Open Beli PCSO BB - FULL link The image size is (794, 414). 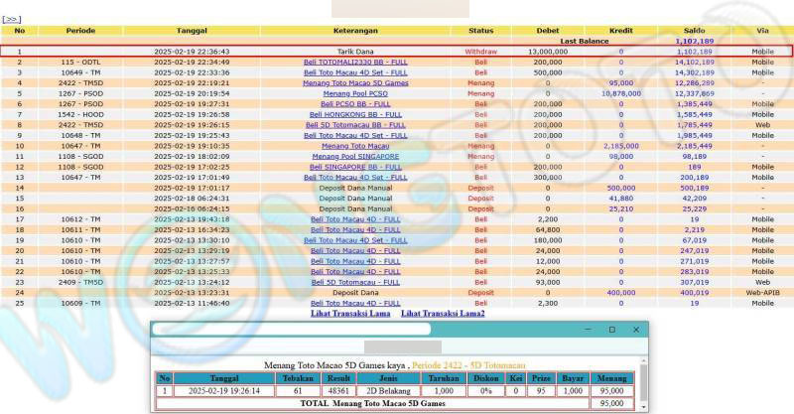point(354,103)
